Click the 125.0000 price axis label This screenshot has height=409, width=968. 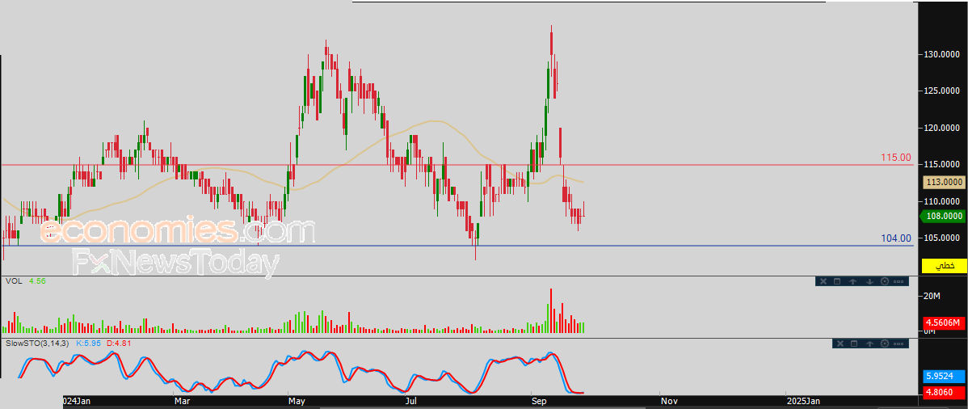tap(943, 91)
